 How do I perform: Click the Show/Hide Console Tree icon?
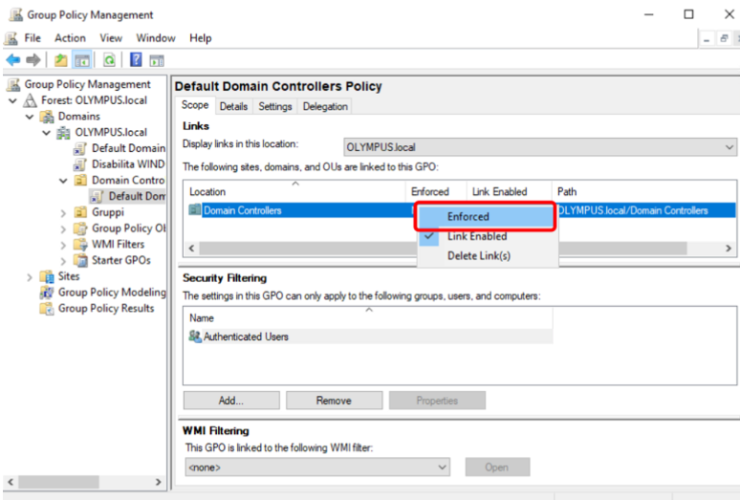[x=83, y=59]
